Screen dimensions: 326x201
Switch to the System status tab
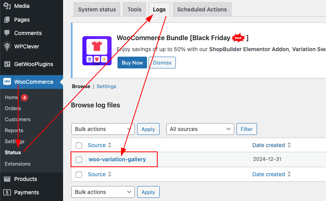pyautogui.click(x=97, y=9)
